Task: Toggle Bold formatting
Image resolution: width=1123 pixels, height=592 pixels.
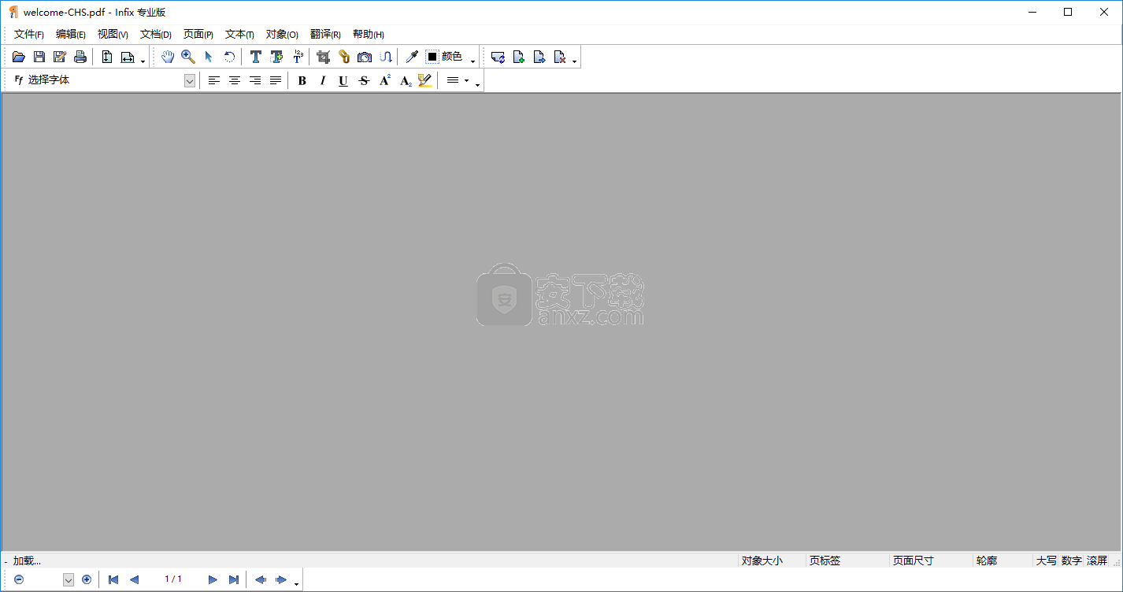Action: (302, 80)
